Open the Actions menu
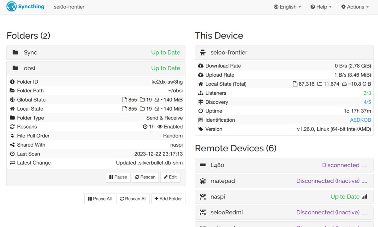 (x=355, y=7)
